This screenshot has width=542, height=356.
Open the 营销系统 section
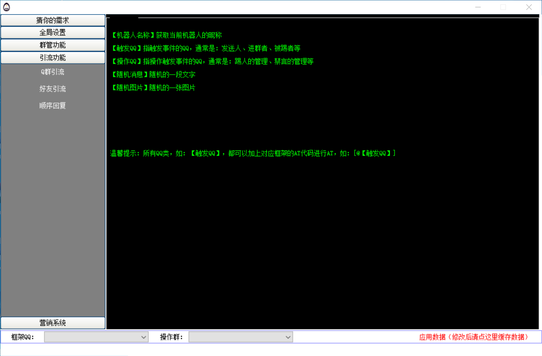[x=53, y=323]
